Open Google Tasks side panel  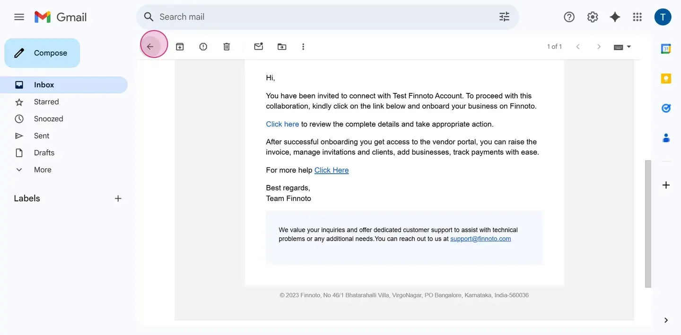tap(666, 108)
